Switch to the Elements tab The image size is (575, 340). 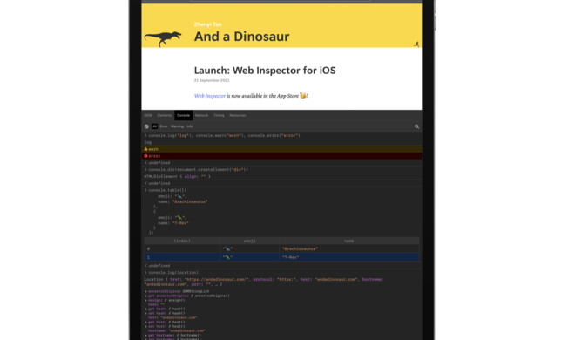[x=165, y=115]
